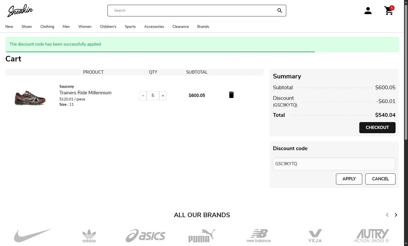Screen dimensions: 408x246
Task: Open the Children's menu item
Action: 108,26
